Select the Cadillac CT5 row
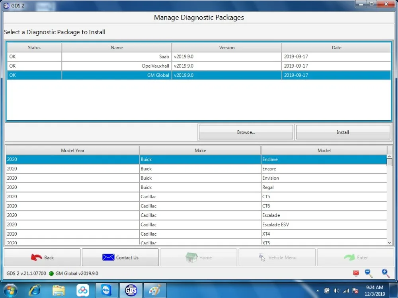 (x=196, y=197)
